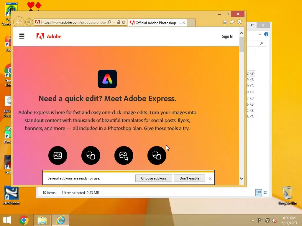
Task: Click the Sign In link
Action: pos(227,36)
